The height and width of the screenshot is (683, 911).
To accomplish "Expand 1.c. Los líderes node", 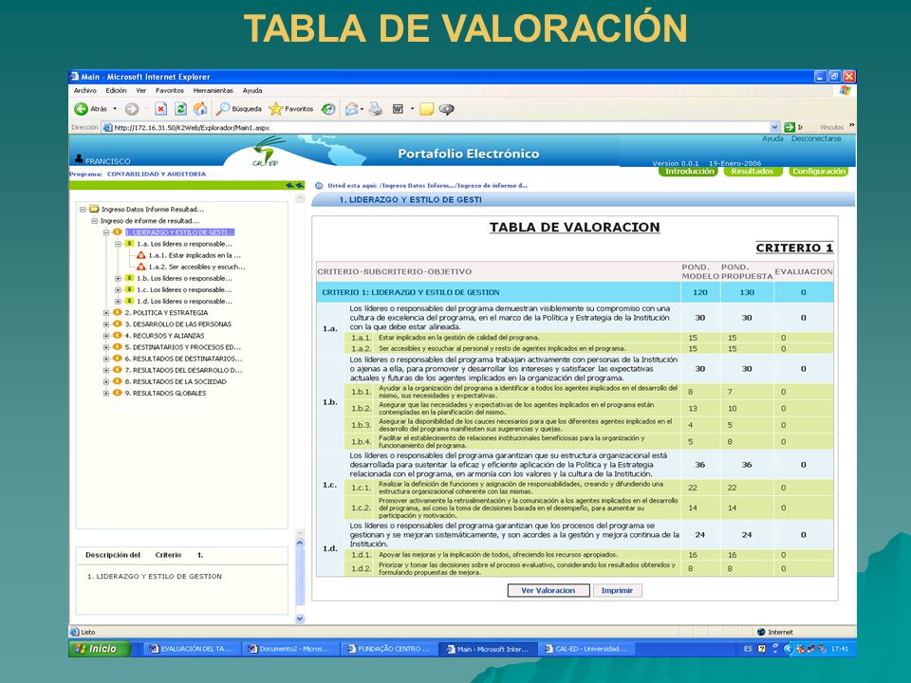I will tap(118, 290).
